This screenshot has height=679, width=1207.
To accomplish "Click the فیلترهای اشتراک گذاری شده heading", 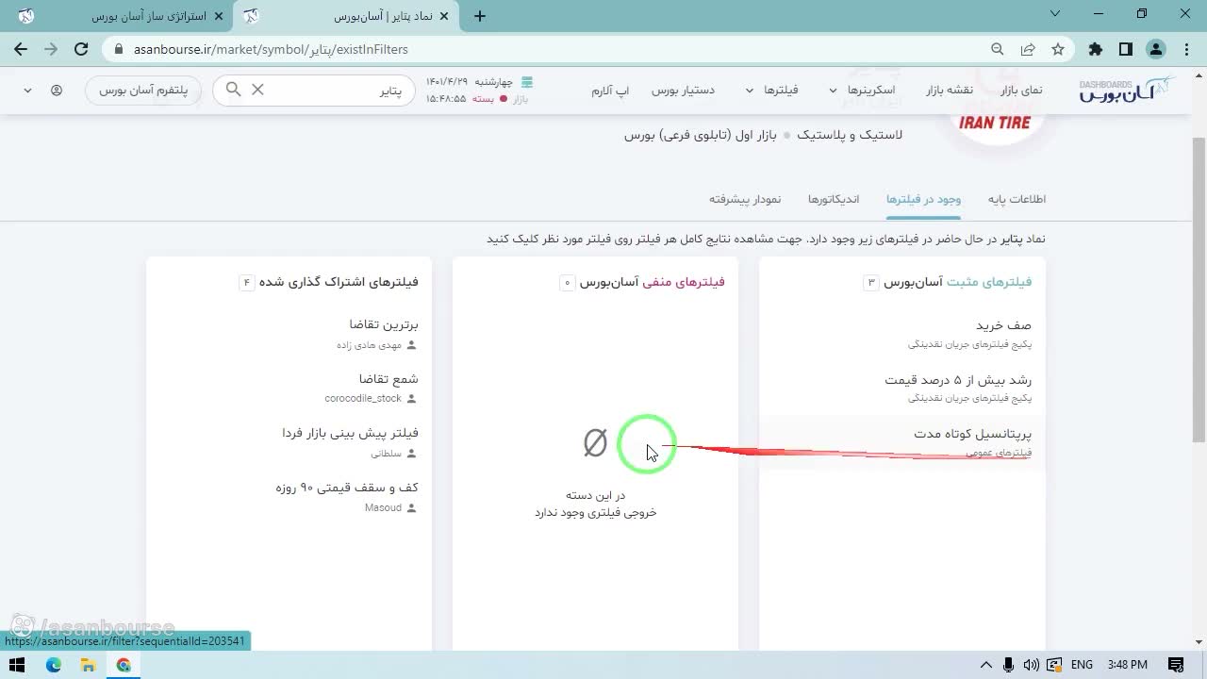I will pyautogui.click(x=339, y=282).
